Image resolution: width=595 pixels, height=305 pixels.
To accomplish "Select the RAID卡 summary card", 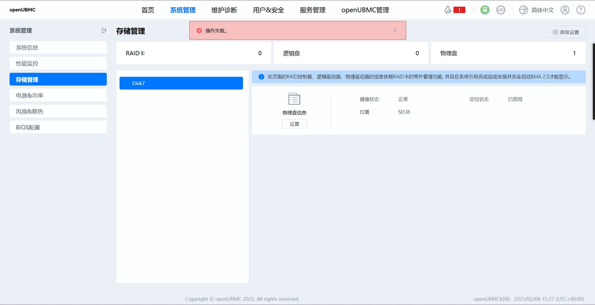I will 194,53.
